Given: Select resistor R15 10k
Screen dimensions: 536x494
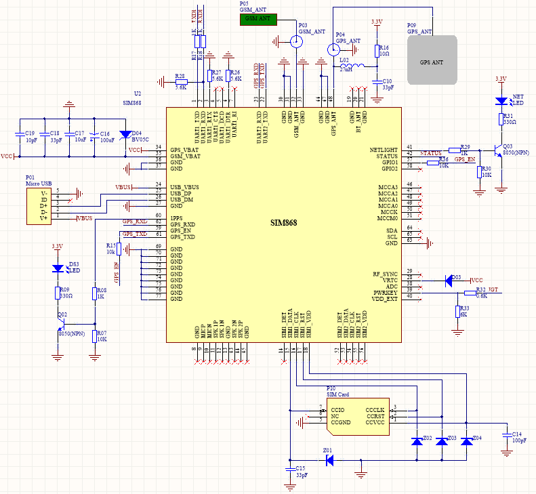Looking at the screenshot, I should pyautogui.click(x=119, y=249).
